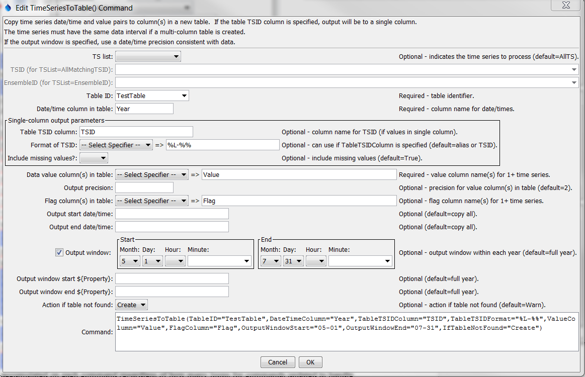Click the 'Single-column output parameters' group label
This screenshot has width=585, height=377.
(x=56, y=121)
